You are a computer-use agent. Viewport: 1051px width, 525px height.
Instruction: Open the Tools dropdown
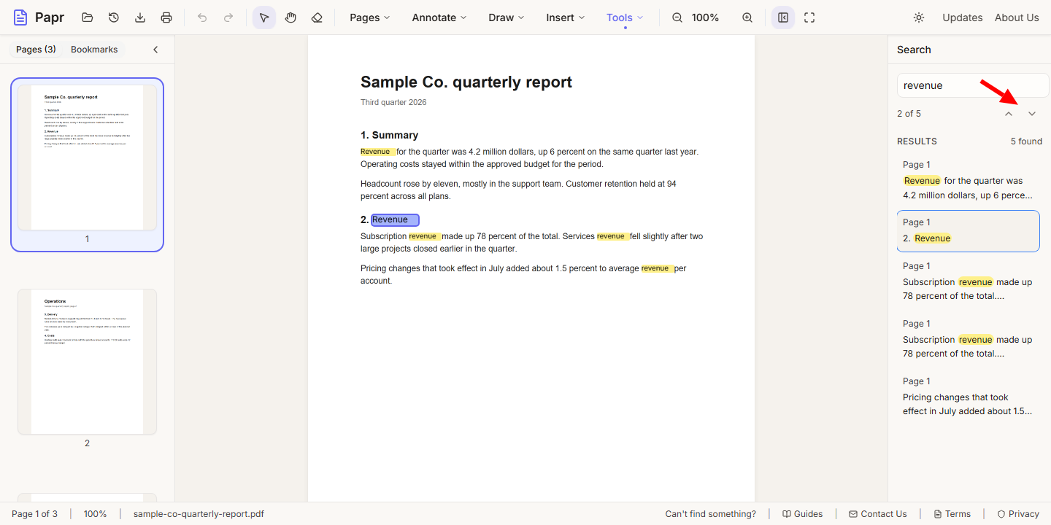click(x=625, y=17)
